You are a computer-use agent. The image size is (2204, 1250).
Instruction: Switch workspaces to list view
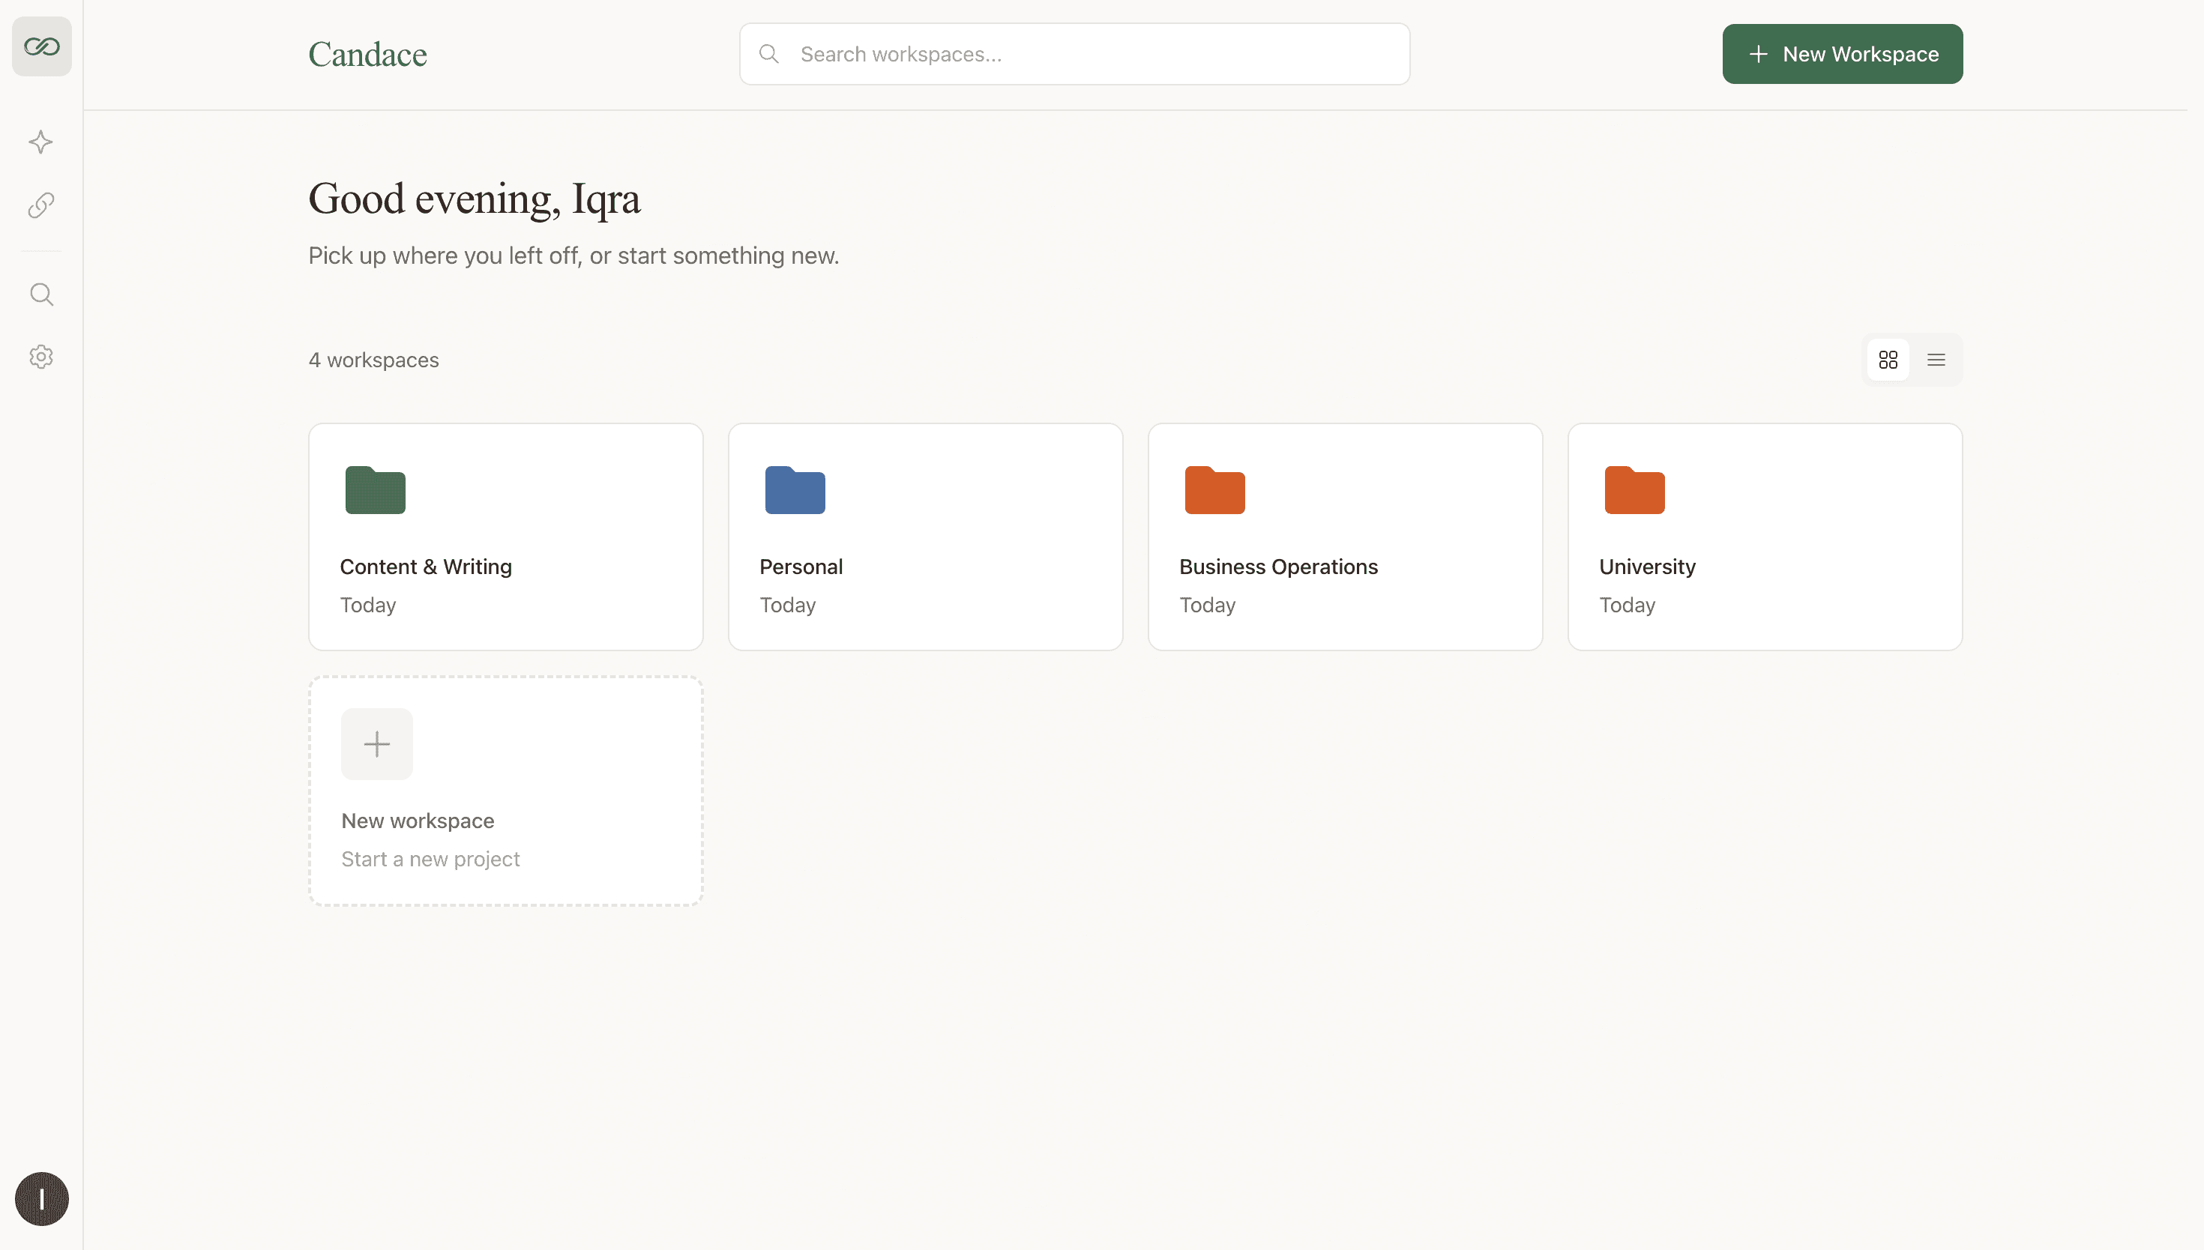click(x=1936, y=359)
